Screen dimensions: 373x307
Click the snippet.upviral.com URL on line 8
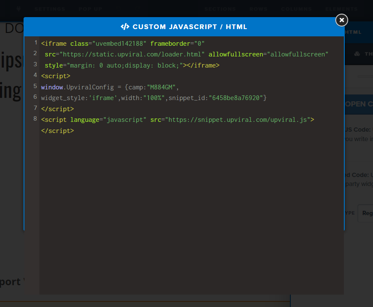(238, 120)
